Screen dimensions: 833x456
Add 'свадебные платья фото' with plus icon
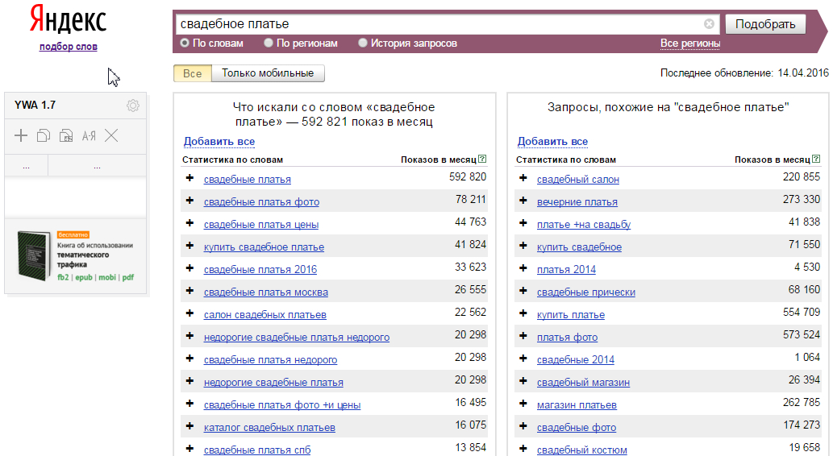(x=190, y=201)
